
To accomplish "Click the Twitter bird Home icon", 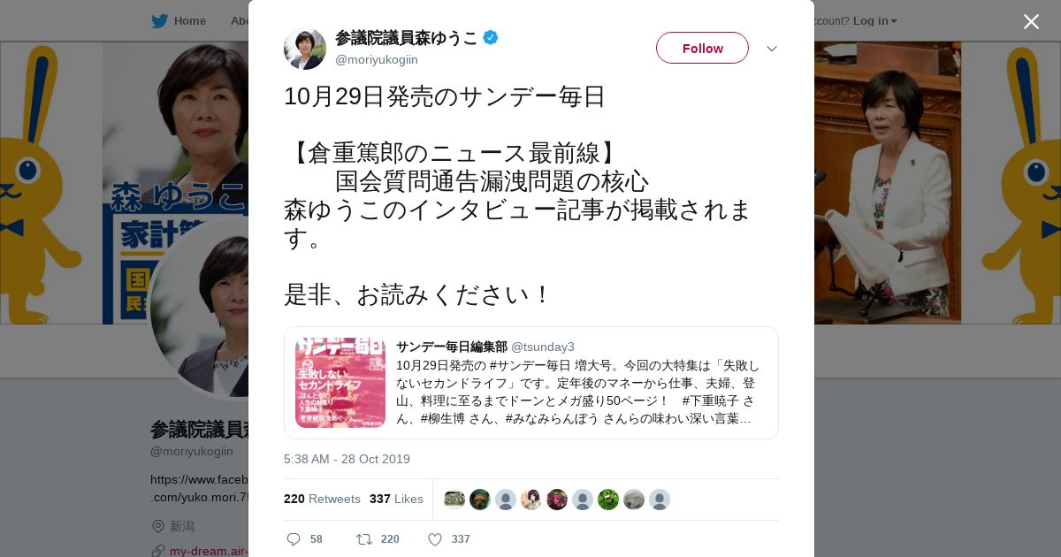I will [x=159, y=21].
